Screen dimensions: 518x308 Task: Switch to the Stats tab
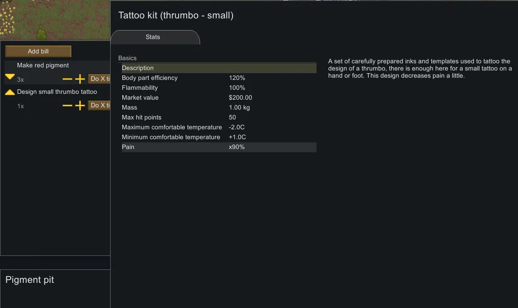[153, 37]
